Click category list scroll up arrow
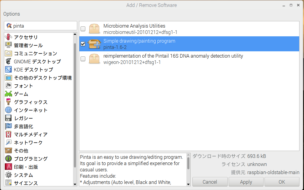 pos(75,34)
